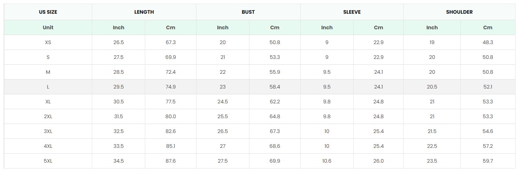Click the XS size row label
Viewport: 521px width, 171px height.
click(x=48, y=42)
